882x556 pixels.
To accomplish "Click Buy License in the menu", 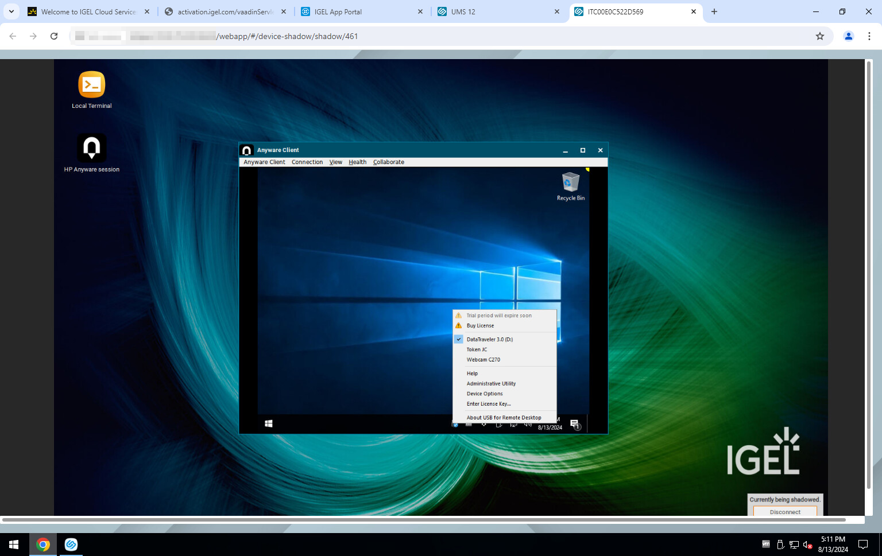I will pos(480,326).
